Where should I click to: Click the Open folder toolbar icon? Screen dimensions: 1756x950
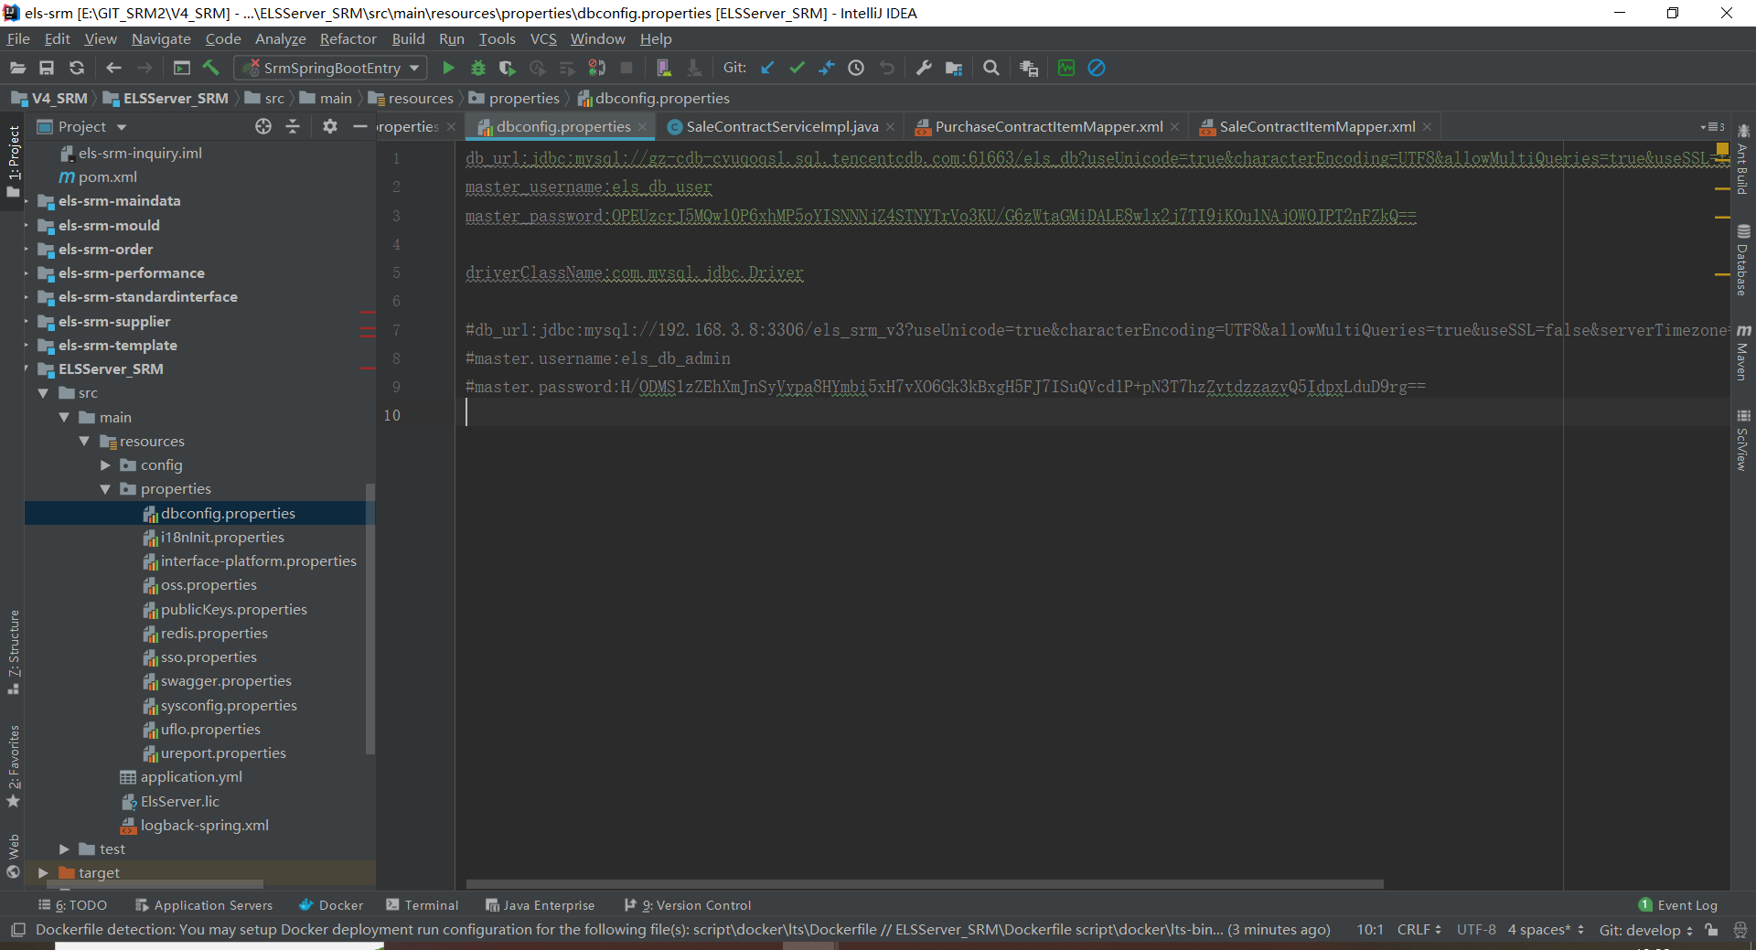click(17, 68)
